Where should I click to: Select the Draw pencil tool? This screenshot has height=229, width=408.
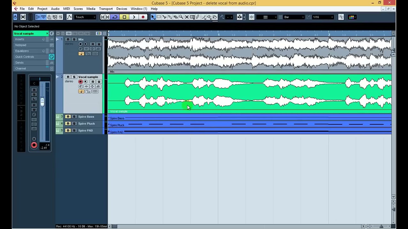click(x=198, y=17)
